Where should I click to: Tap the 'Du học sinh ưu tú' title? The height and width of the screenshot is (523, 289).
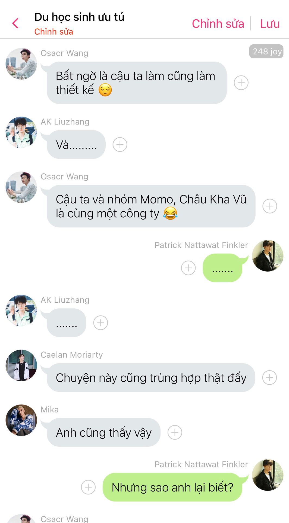pyautogui.click(x=79, y=17)
